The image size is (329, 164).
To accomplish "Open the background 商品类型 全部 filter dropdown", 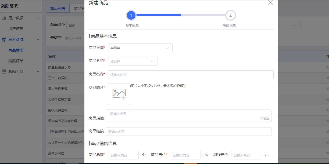I will (75, 25).
